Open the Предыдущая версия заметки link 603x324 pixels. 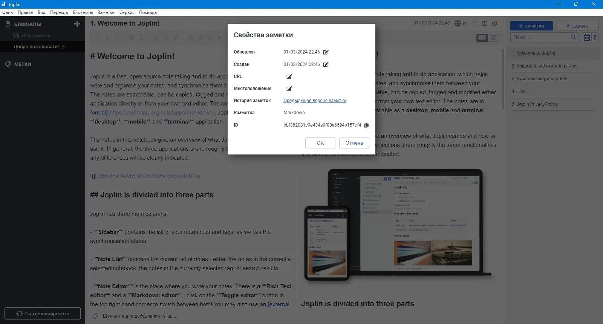(x=315, y=101)
